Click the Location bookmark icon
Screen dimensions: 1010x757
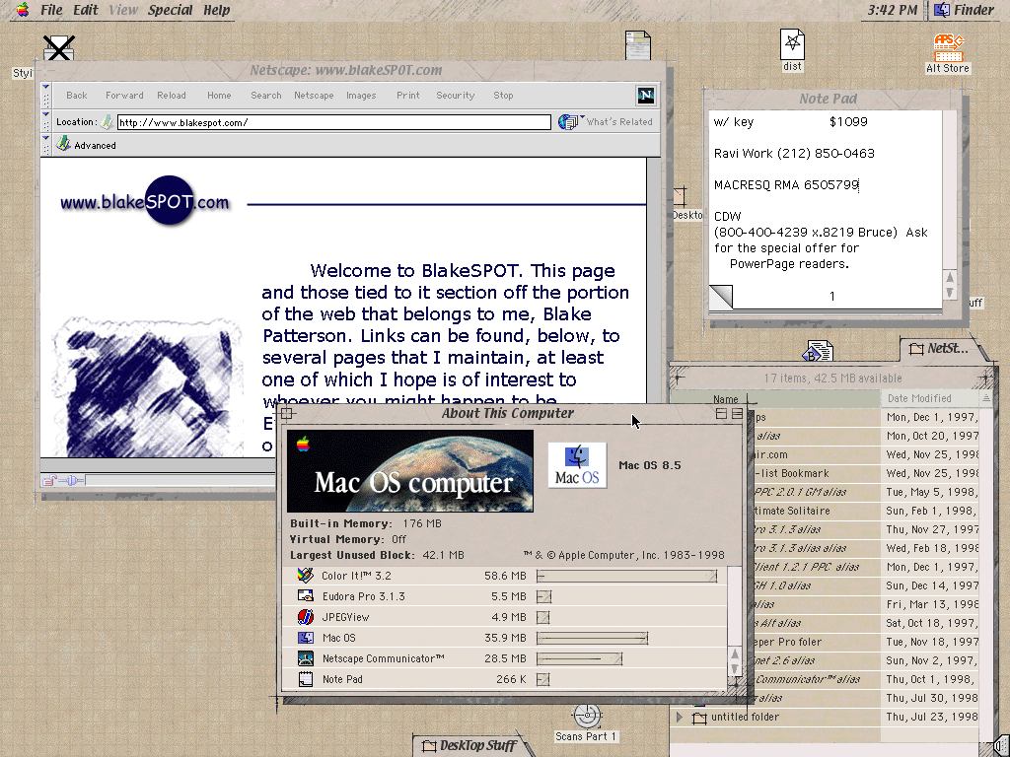click(x=107, y=121)
